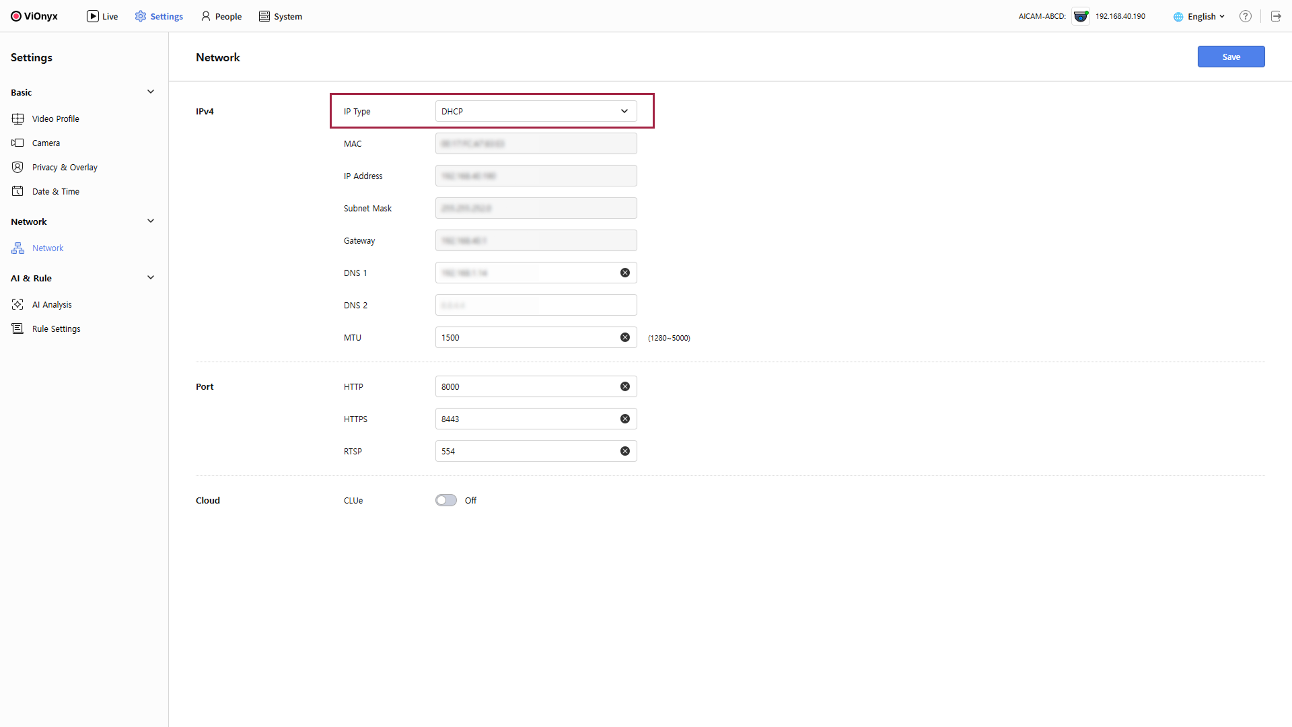The height and width of the screenshot is (727, 1292).
Task: Collapse the AI & Rule section
Action: pos(151,278)
